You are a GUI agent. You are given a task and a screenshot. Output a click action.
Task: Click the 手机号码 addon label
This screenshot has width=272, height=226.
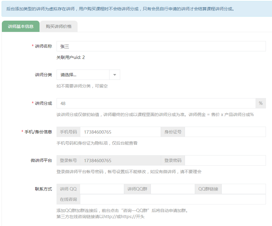(68, 132)
